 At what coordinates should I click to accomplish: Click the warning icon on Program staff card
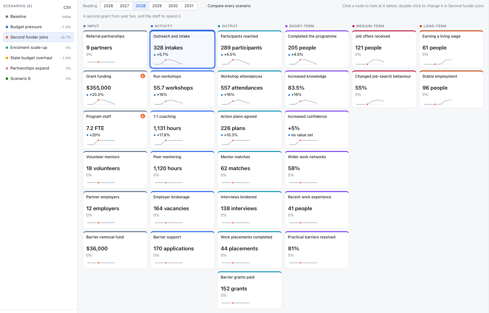143,116
